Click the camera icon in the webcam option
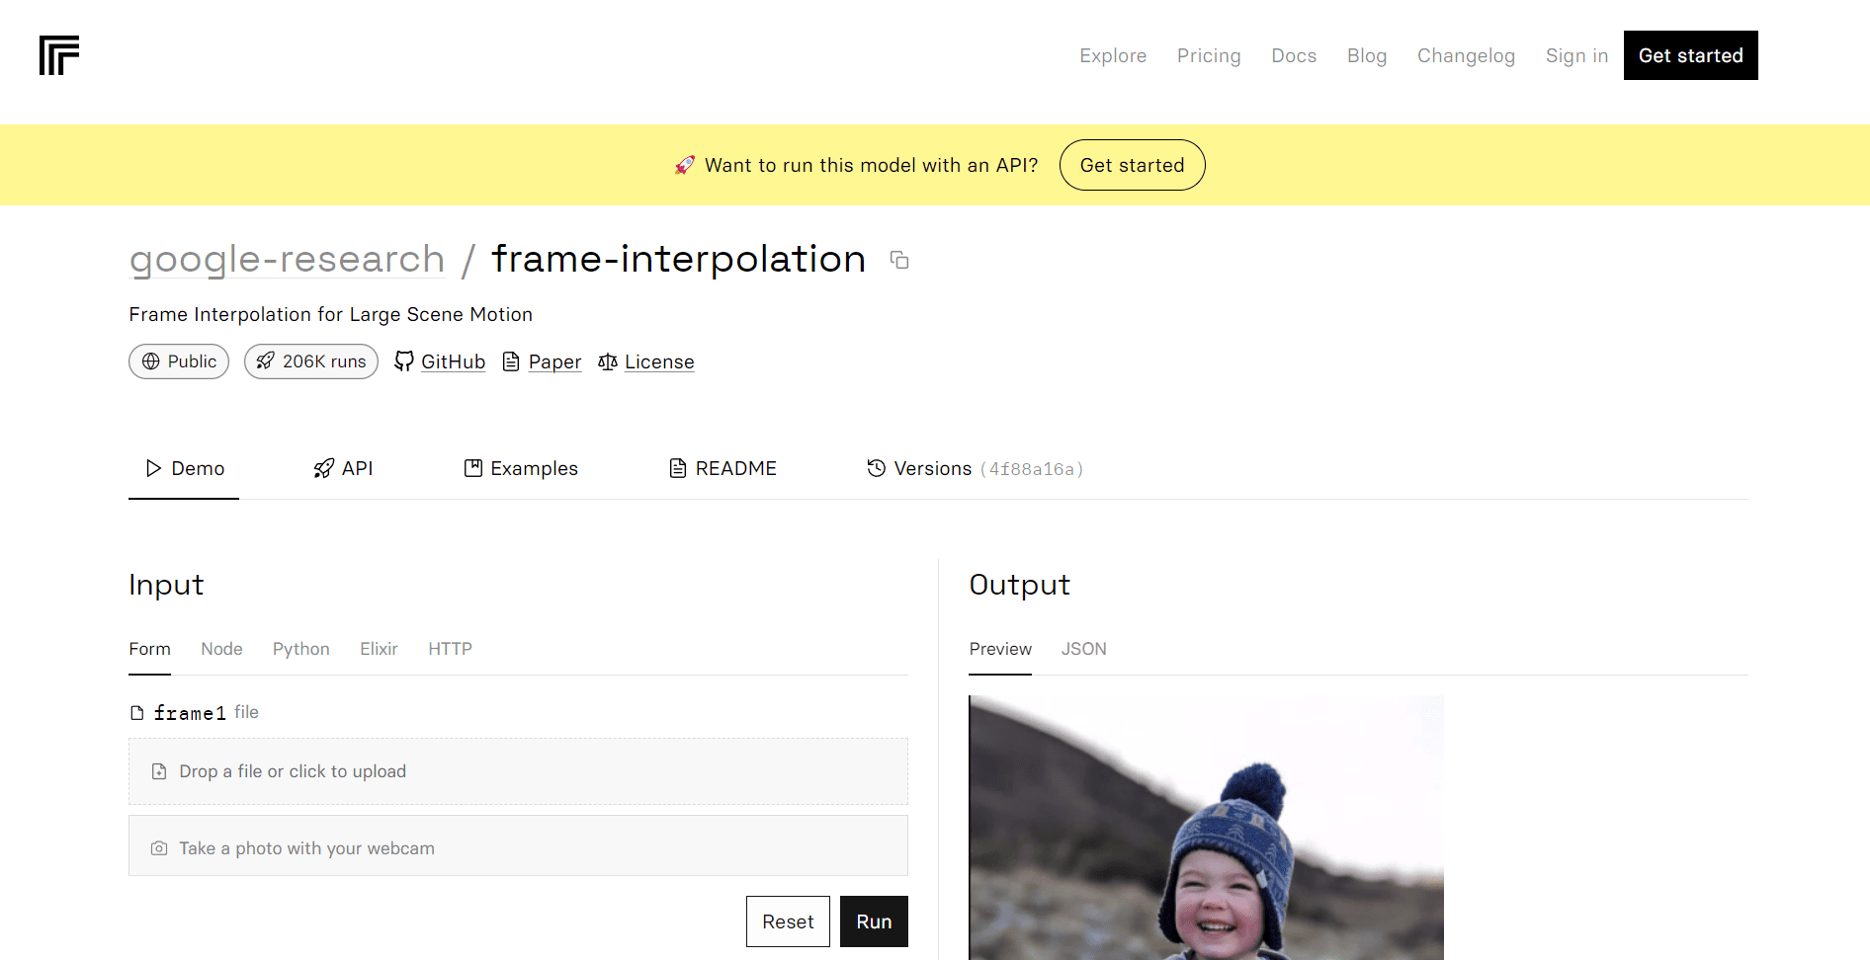1870x960 pixels. coord(159,847)
